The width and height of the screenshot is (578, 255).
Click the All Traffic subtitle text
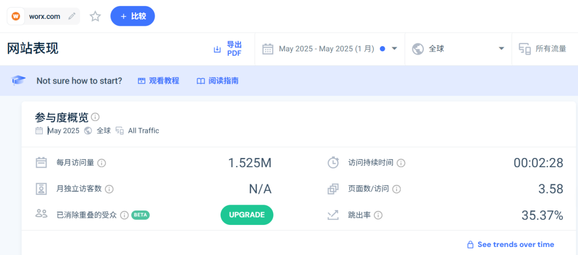[x=144, y=131]
